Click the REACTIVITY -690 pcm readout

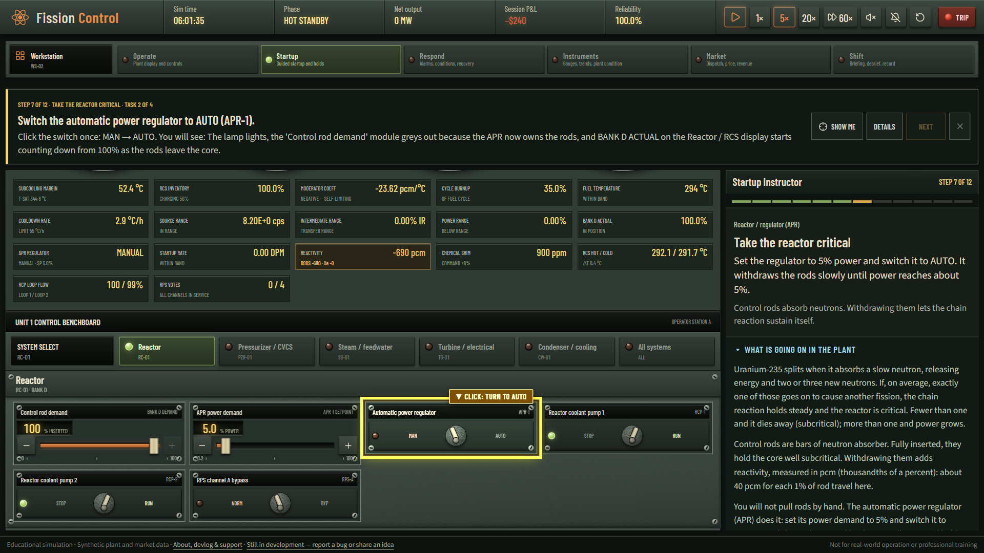click(363, 257)
